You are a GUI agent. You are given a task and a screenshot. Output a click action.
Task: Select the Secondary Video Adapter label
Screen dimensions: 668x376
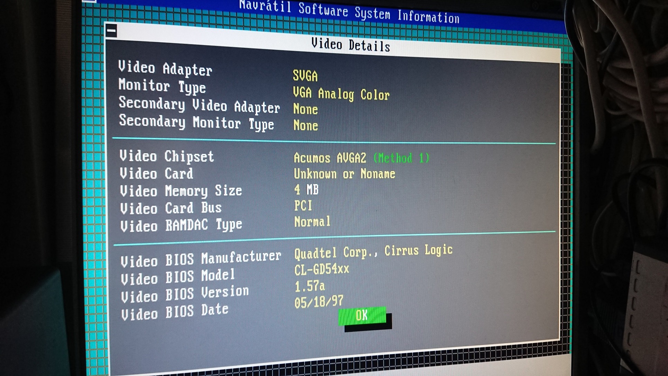point(199,105)
